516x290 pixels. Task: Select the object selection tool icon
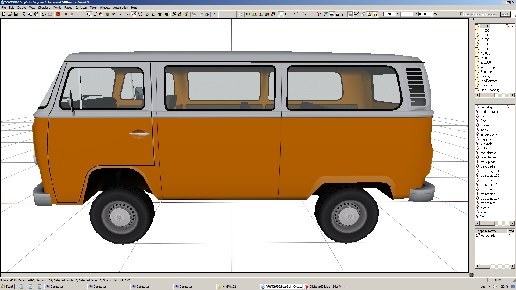[89, 14]
